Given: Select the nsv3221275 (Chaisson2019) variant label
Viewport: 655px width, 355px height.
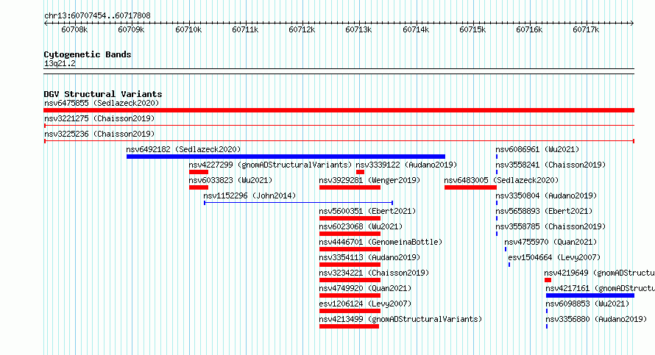Looking at the screenshot, I should pyautogui.click(x=99, y=118).
